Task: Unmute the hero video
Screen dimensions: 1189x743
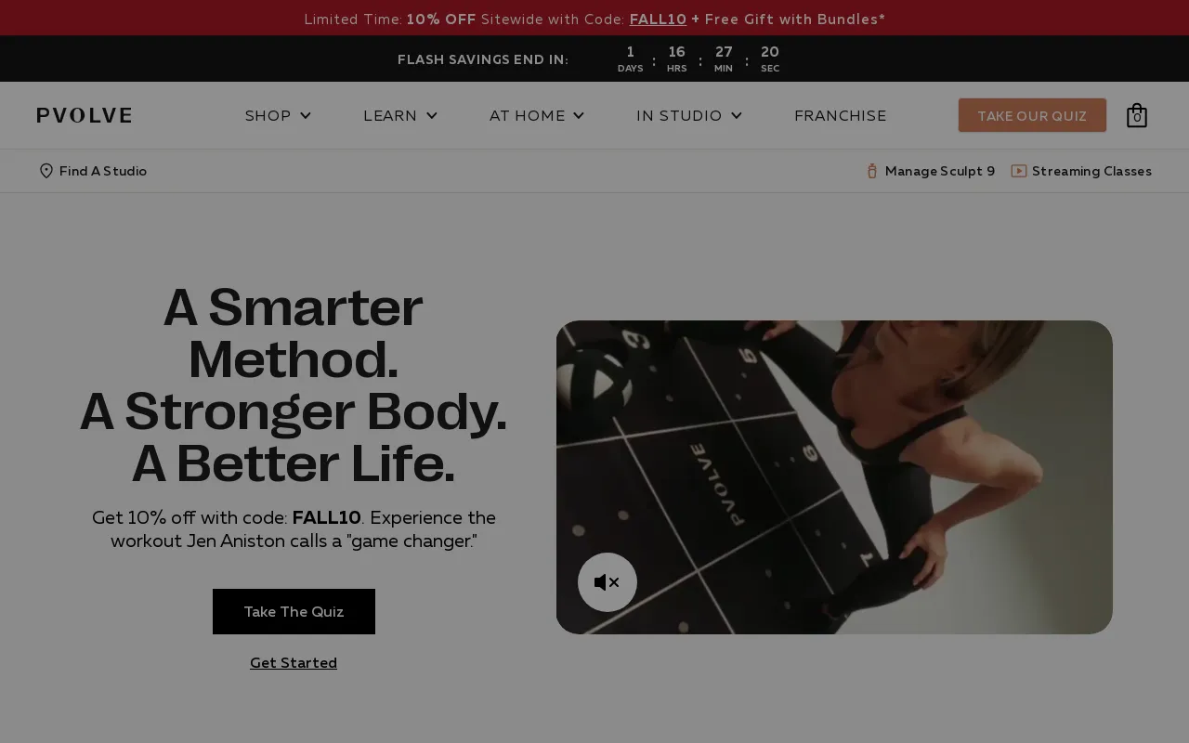Action: click(x=608, y=582)
